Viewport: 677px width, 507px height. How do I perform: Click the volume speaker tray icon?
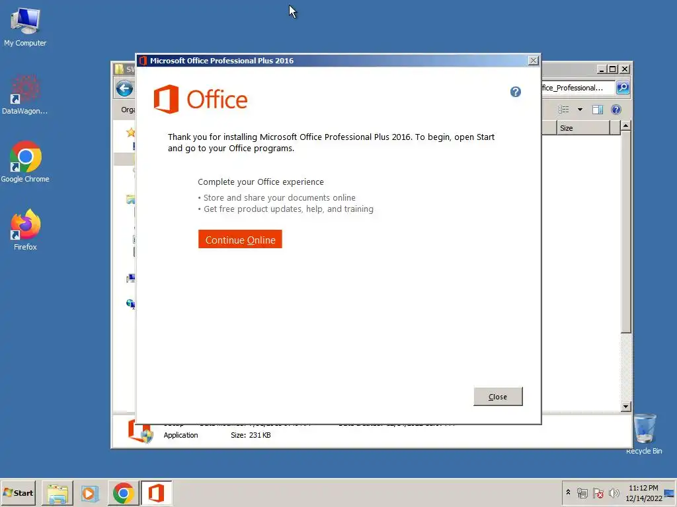(614, 492)
